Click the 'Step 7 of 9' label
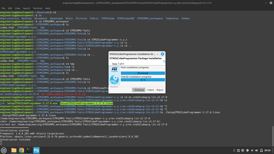Image resolution: width=274 pixels, height=154 pixels. (118, 64)
